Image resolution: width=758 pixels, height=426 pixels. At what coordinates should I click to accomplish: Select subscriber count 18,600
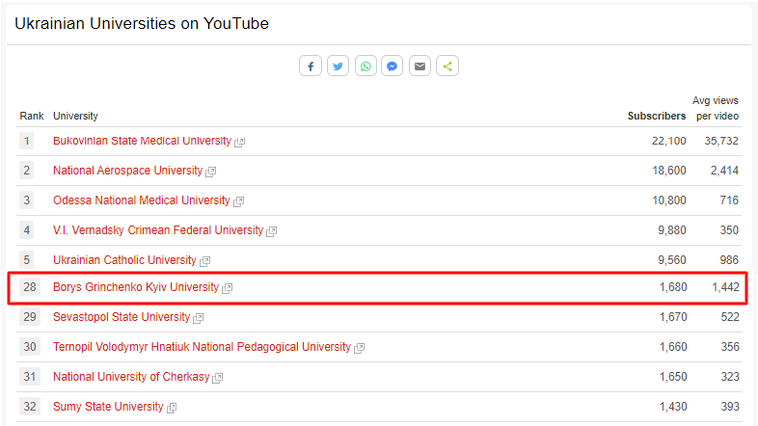coord(668,171)
